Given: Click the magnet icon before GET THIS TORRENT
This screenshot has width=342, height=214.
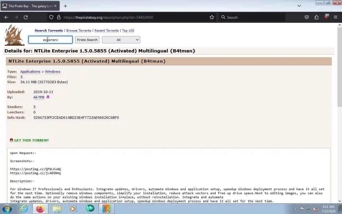Looking at the screenshot, I should click(x=11, y=140).
